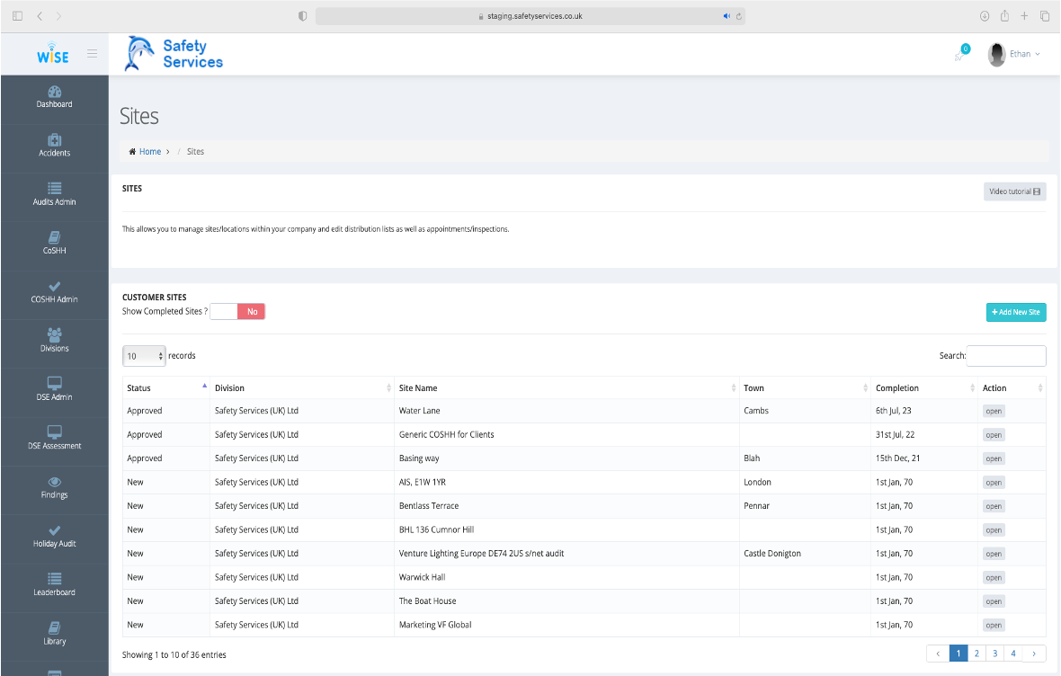Click 'Showing 1 to 10 of 36 entries'

[174, 655]
